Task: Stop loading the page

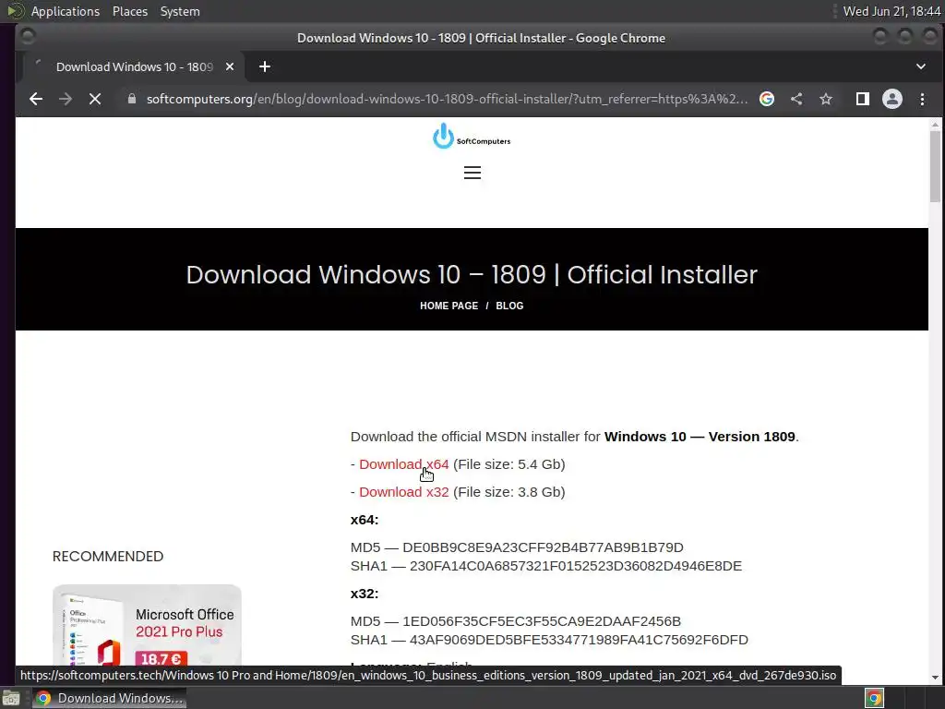Action: (95, 99)
